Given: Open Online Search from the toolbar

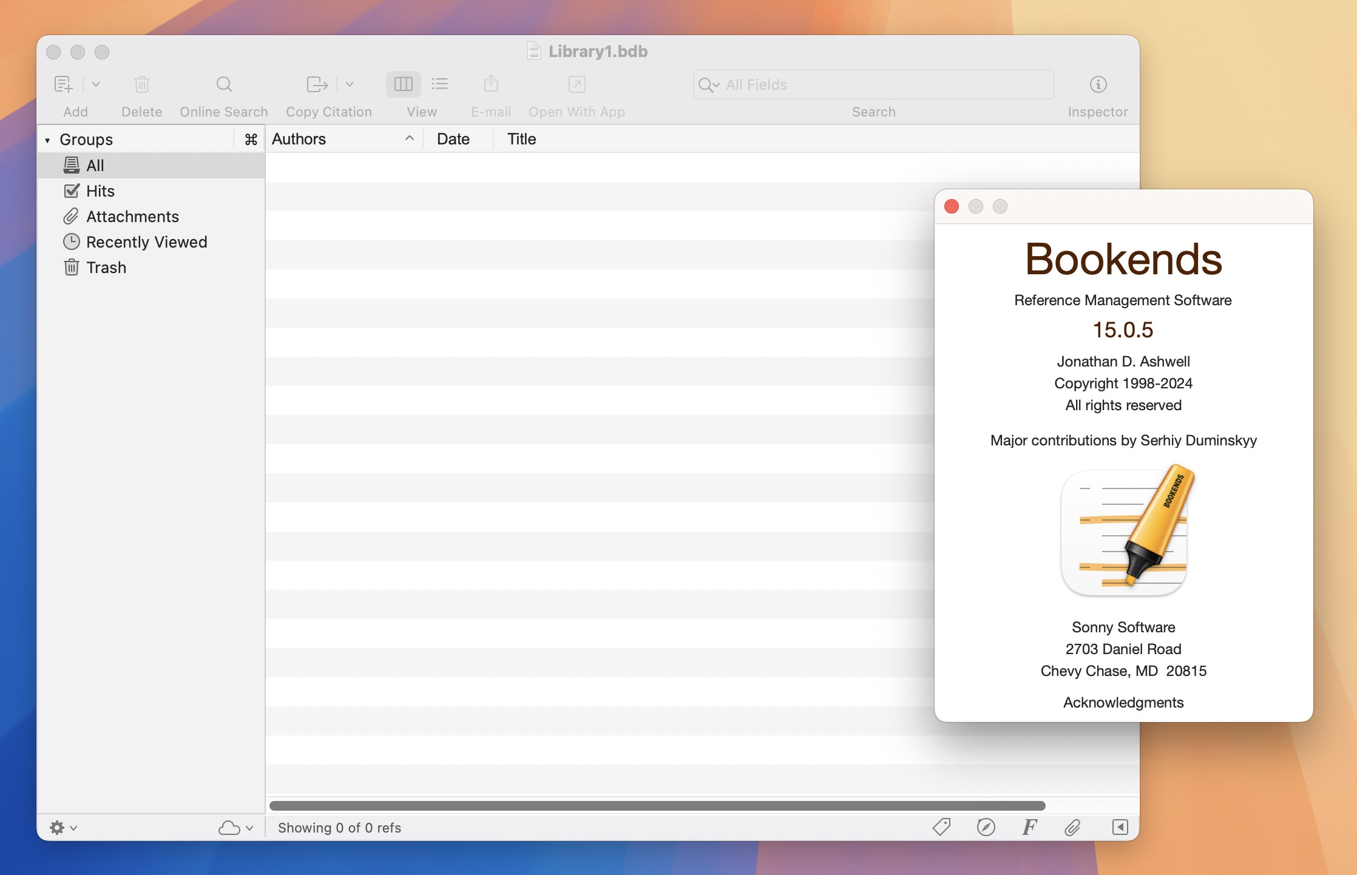Looking at the screenshot, I should [224, 84].
